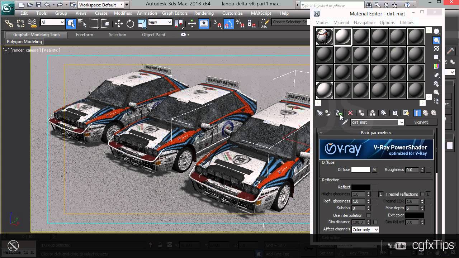Click the Unlink Selection tool
This screenshot has height=258, width=459.
click(20, 24)
